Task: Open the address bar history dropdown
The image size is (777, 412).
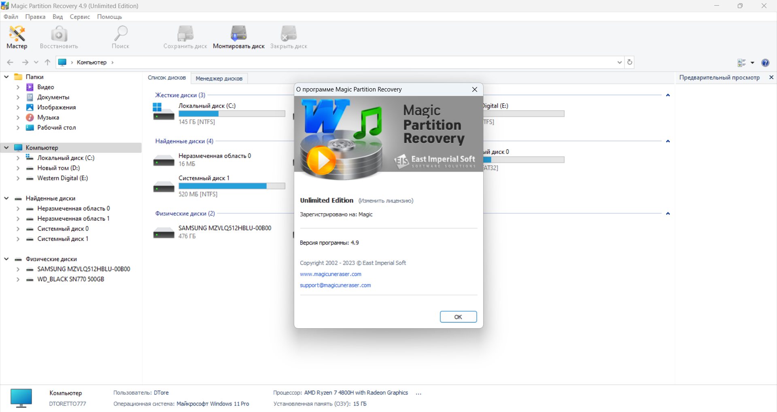Action: [620, 62]
